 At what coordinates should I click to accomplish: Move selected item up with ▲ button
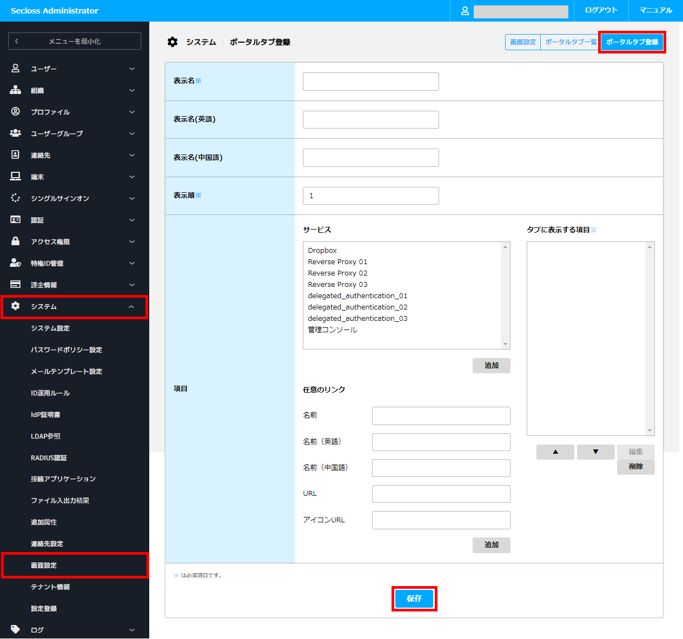tap(555, 452)
